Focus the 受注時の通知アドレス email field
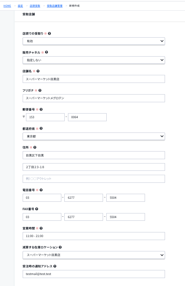This screenshot has width=185, height=286. pos(94,274)
